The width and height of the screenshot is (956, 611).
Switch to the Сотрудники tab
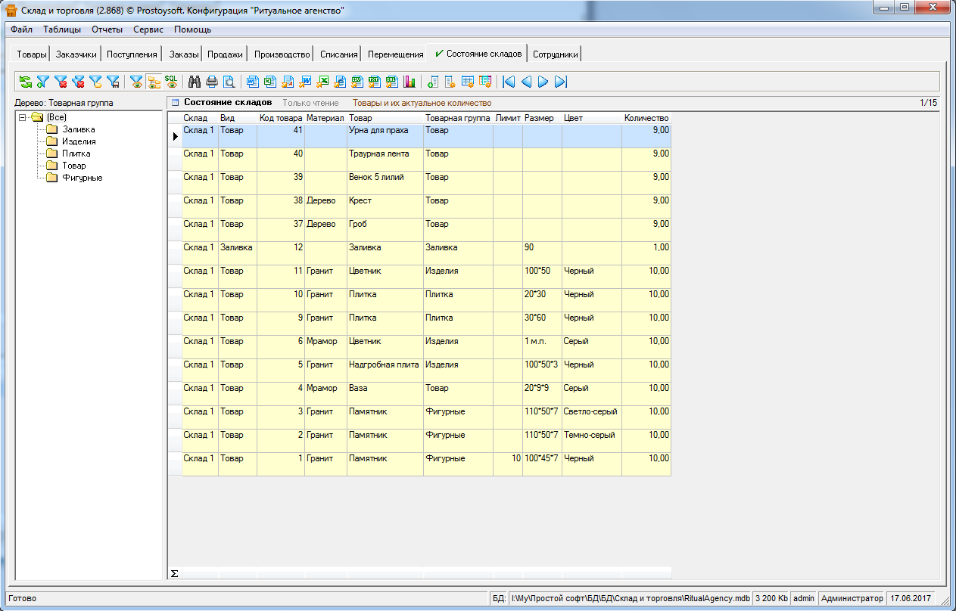tap(555, 54)
